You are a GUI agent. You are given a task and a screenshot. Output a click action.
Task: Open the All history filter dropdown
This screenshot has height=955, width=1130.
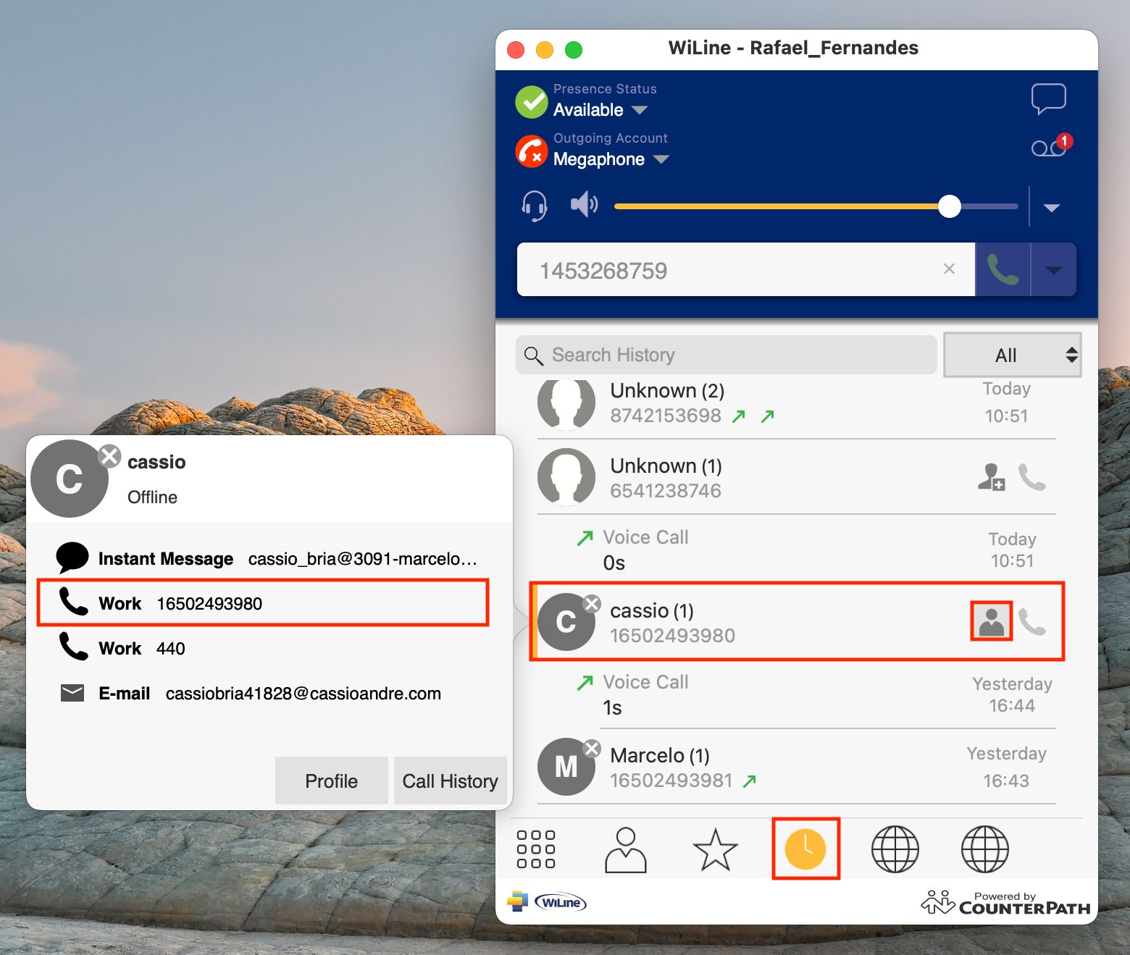click(1012, 355)
